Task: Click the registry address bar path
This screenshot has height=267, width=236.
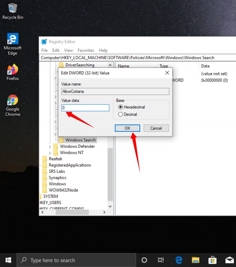Action: tap(138, 58)
